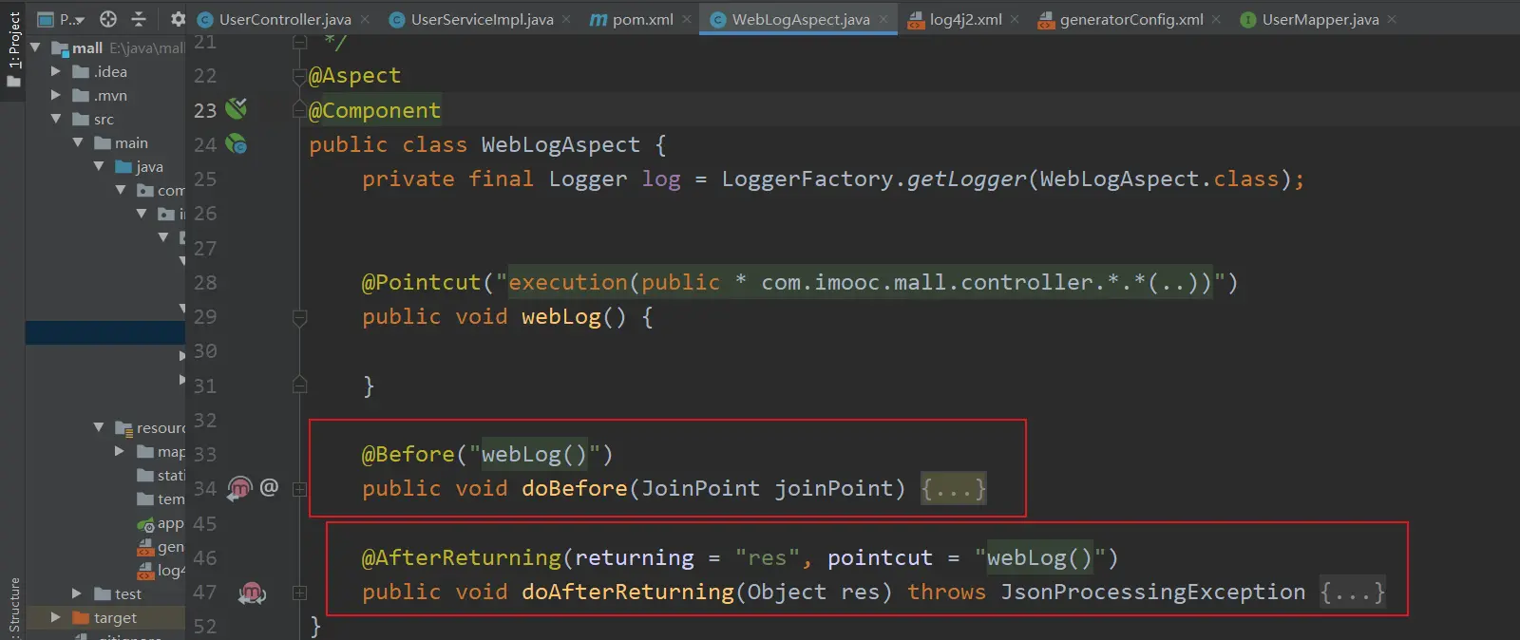Close the UserController.java tab
The height and width of the screenshot is (640, 1520).
pyautogui.click(x=365, y=19)
